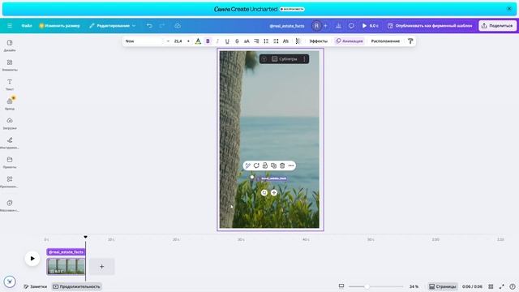Close the Canva Create banner
The width and height of the screenshot is (519, 292).
[x=509, y=9]
